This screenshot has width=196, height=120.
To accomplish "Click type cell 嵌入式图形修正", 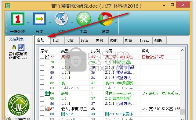I will 74,109.
